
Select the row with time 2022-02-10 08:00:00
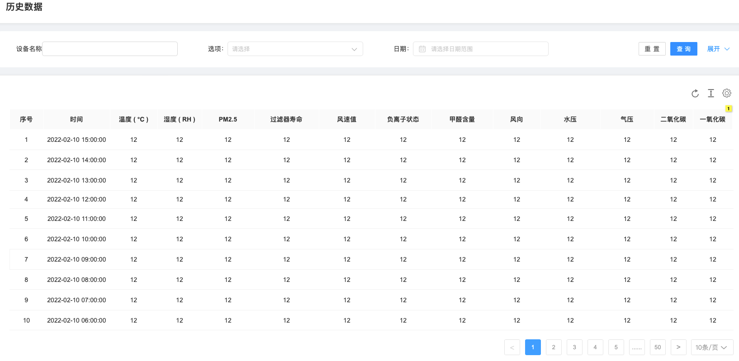point(371,280)
